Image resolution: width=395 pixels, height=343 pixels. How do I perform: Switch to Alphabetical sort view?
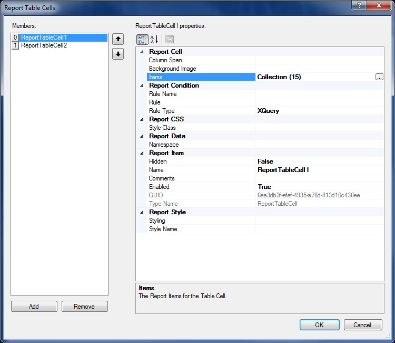(x=154, y=40)
